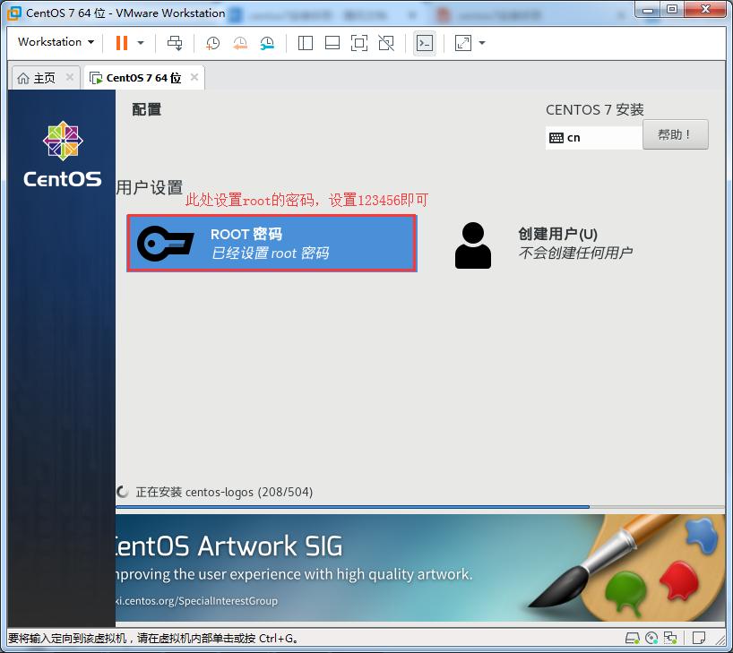
Task: Click the installation progress bar
Action: pos(358,509)
